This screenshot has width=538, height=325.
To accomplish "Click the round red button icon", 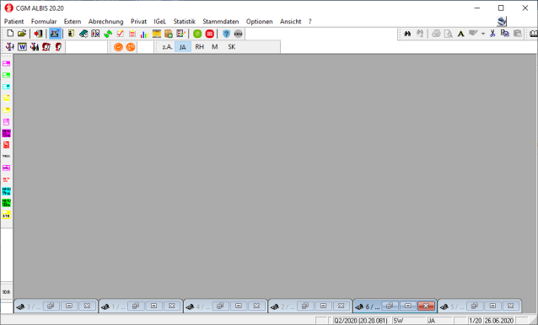I will tap(210, 34).
